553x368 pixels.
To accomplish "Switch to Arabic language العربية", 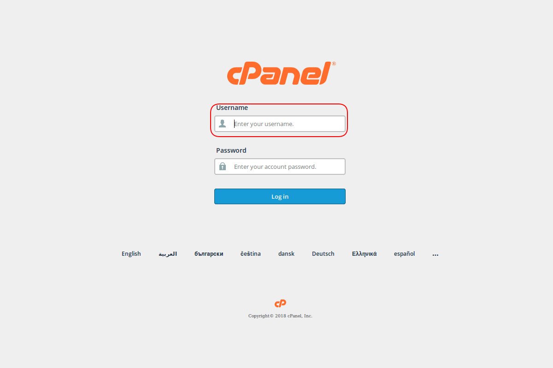I will pos(168,254).
